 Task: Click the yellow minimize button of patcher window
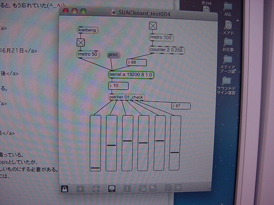click(x=74, y=11)
